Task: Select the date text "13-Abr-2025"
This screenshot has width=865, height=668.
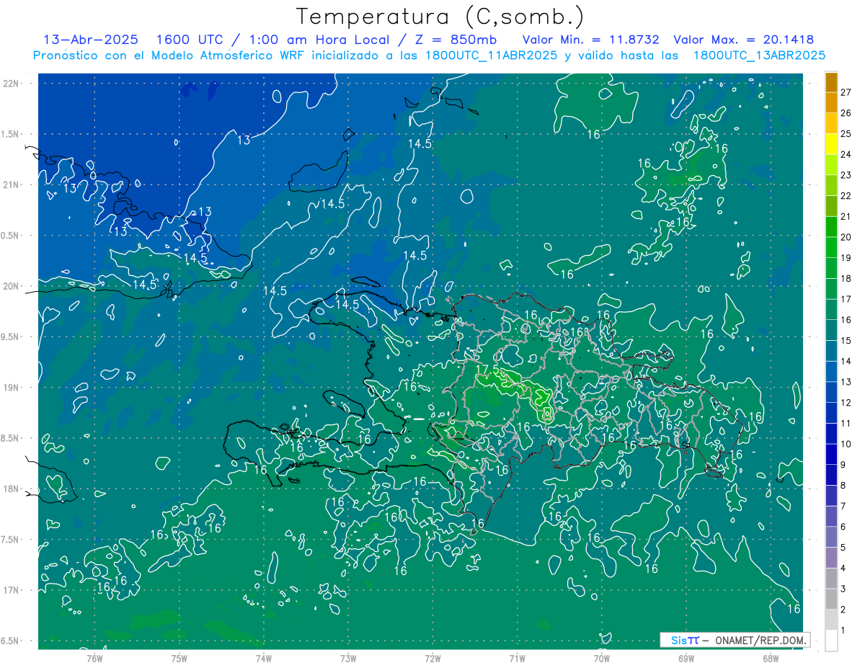Action: pyautogui.click(x=91, y=40)
